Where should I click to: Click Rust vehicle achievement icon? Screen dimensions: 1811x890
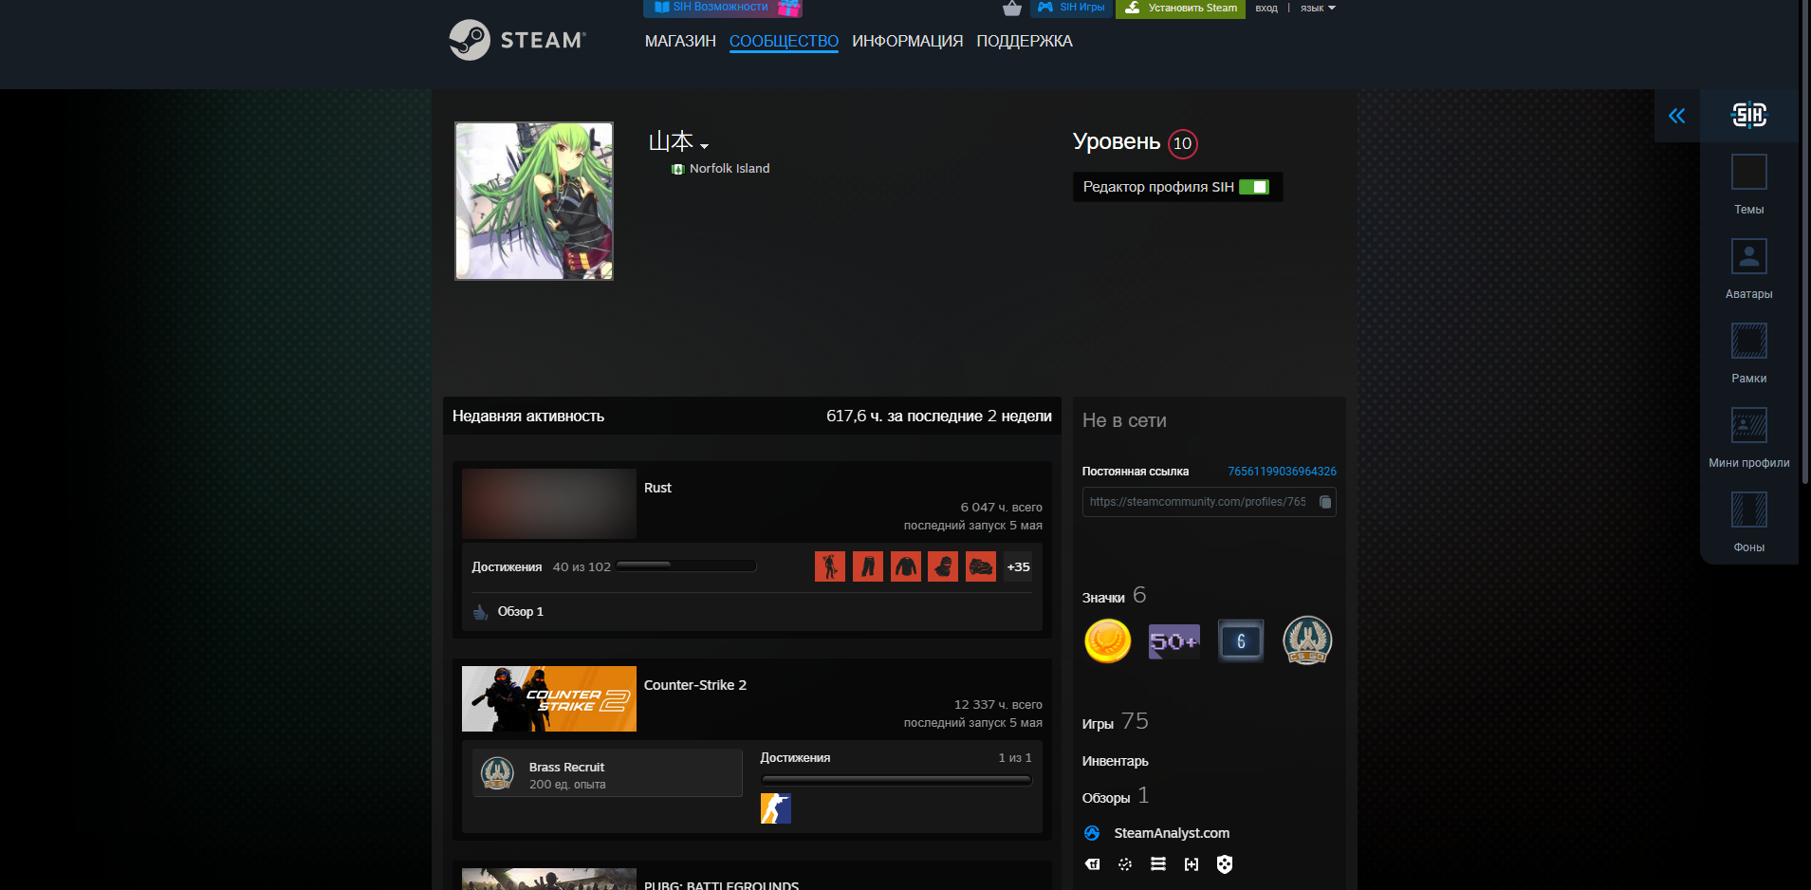(x=981, y=566)
